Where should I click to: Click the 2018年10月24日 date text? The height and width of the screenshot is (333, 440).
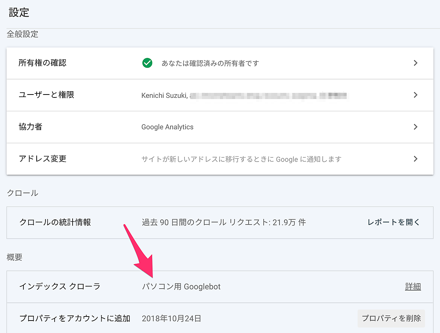click(171, 318)
